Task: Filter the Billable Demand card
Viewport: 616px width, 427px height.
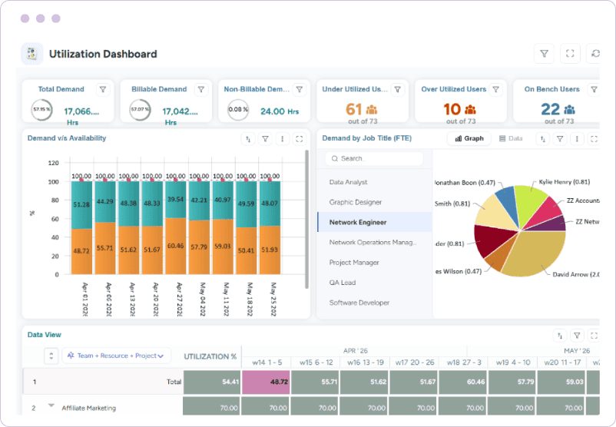Action: click(x=201, y=90)
